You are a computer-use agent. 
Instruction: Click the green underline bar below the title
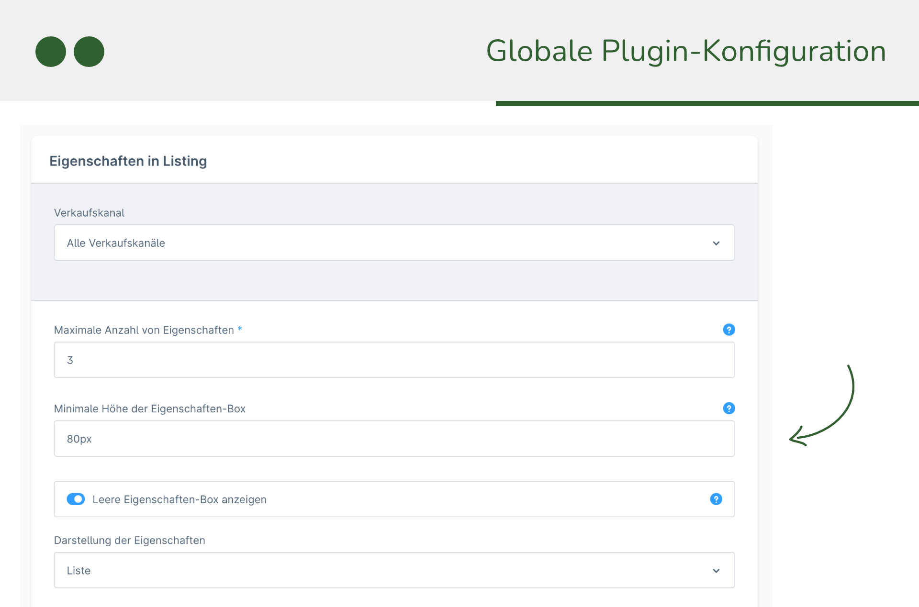coord(706,103)
